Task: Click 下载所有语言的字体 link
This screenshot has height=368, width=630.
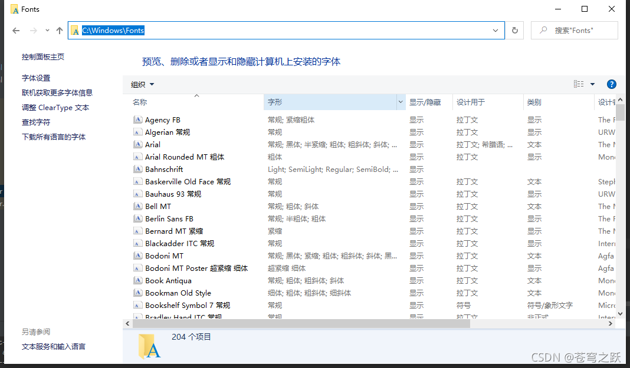Action: click(54, 136)
